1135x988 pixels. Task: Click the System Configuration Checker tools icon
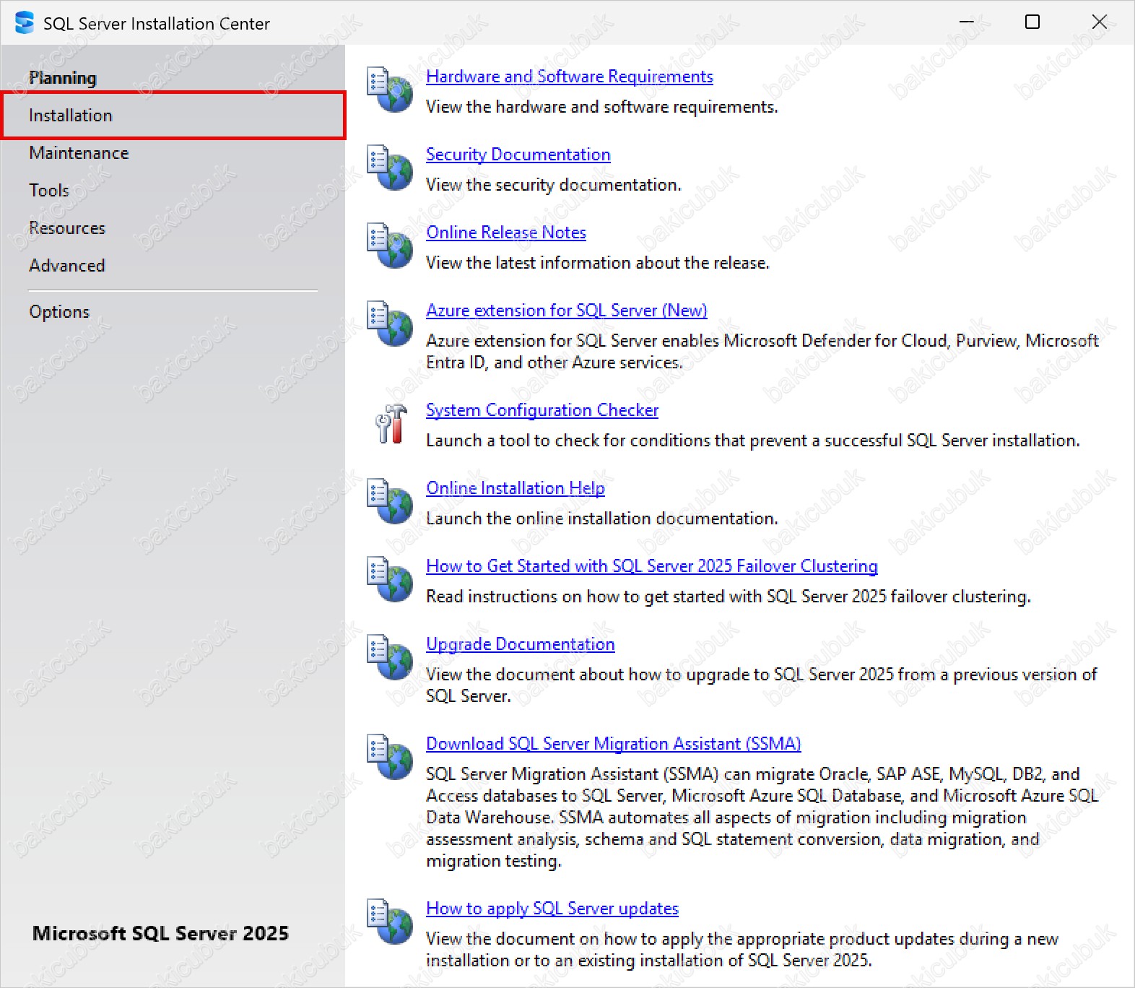[x=390, y=424]
